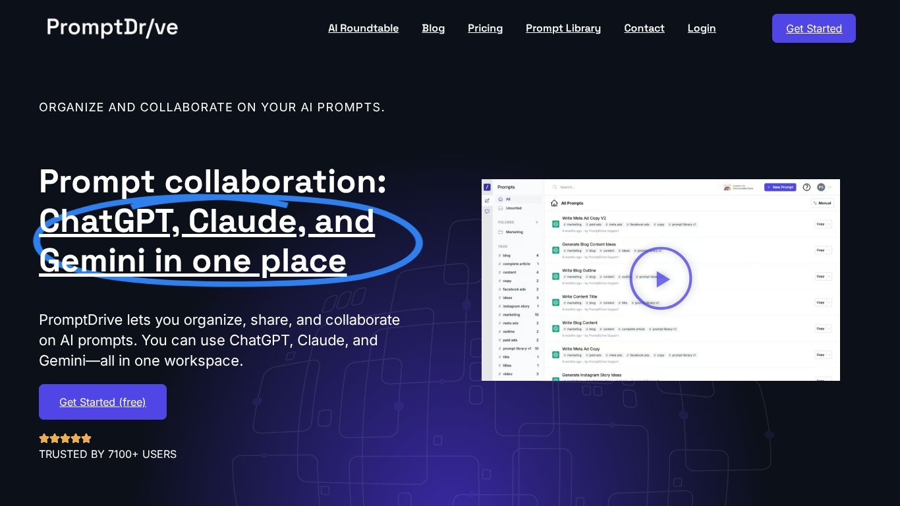
Task: Click the five-star rating icons
Action: click(x=65, y=439)
